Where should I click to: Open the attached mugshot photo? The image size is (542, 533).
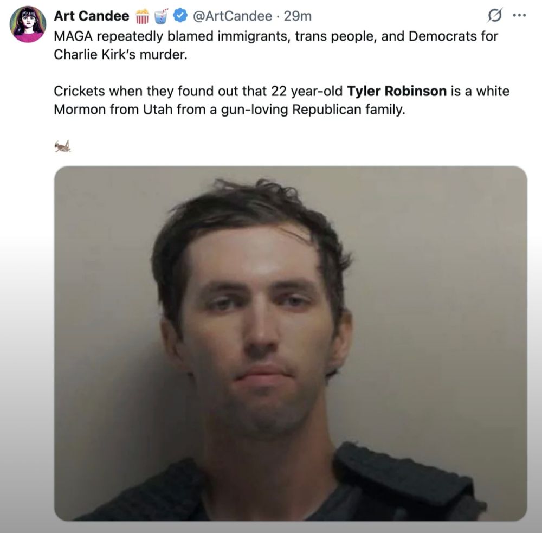coord(291,343)
